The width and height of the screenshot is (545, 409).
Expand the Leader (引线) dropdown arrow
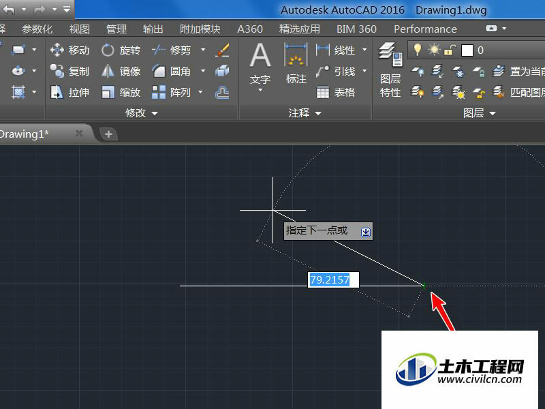tap(364, 72)
